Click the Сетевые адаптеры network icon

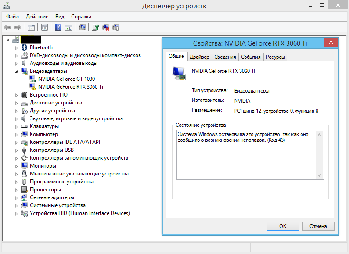coord(24,197)
